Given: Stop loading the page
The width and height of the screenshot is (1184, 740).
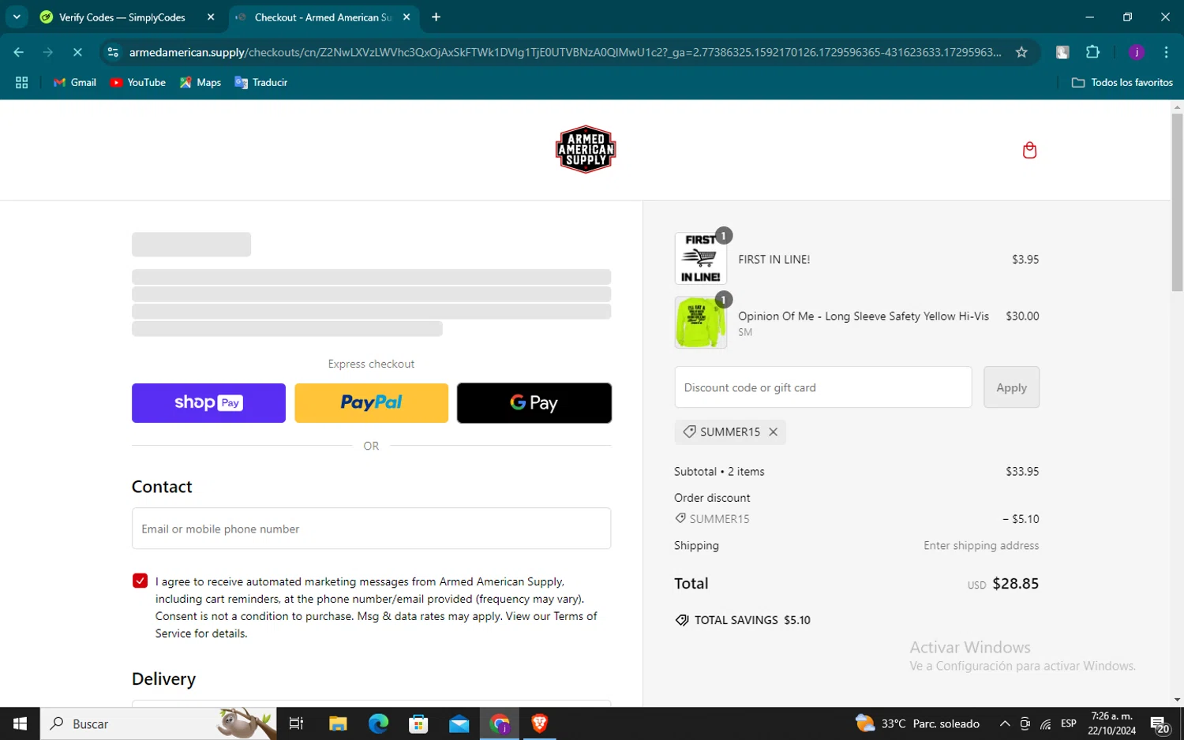Looking at the screenshot, I should coord(77,52).
